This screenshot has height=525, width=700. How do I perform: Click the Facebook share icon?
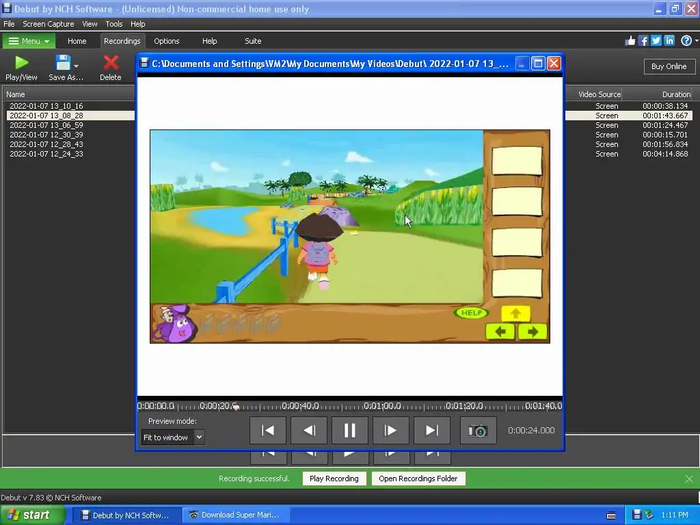click(643, 41)
